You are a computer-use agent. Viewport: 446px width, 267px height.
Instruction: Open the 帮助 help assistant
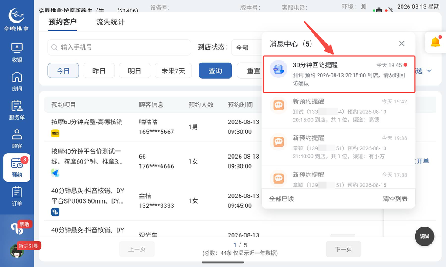17,228
